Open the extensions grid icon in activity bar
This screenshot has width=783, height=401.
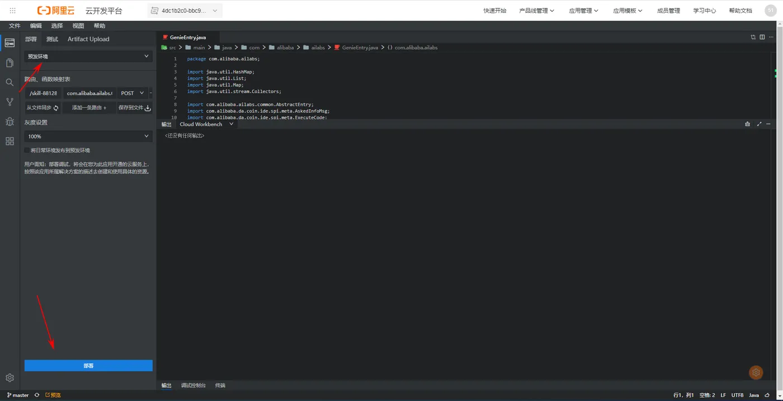coord(10,141)
